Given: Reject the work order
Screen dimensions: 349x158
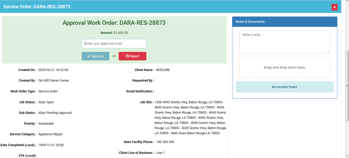Looking at the screenshot, I should click(132, 56).
